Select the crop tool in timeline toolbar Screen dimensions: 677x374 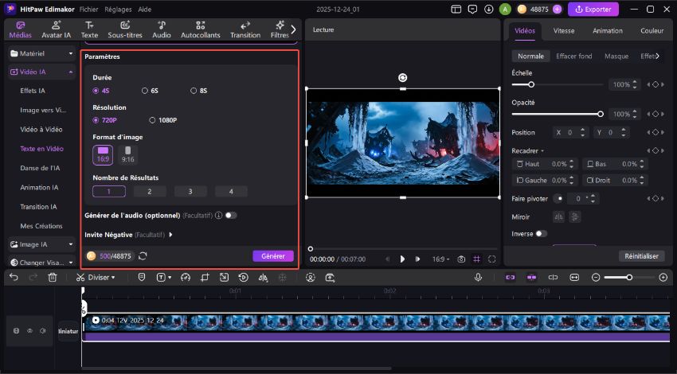pyautogui.click(x=204, y=277)
